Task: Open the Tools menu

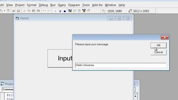Action: (x=86, y=5)
